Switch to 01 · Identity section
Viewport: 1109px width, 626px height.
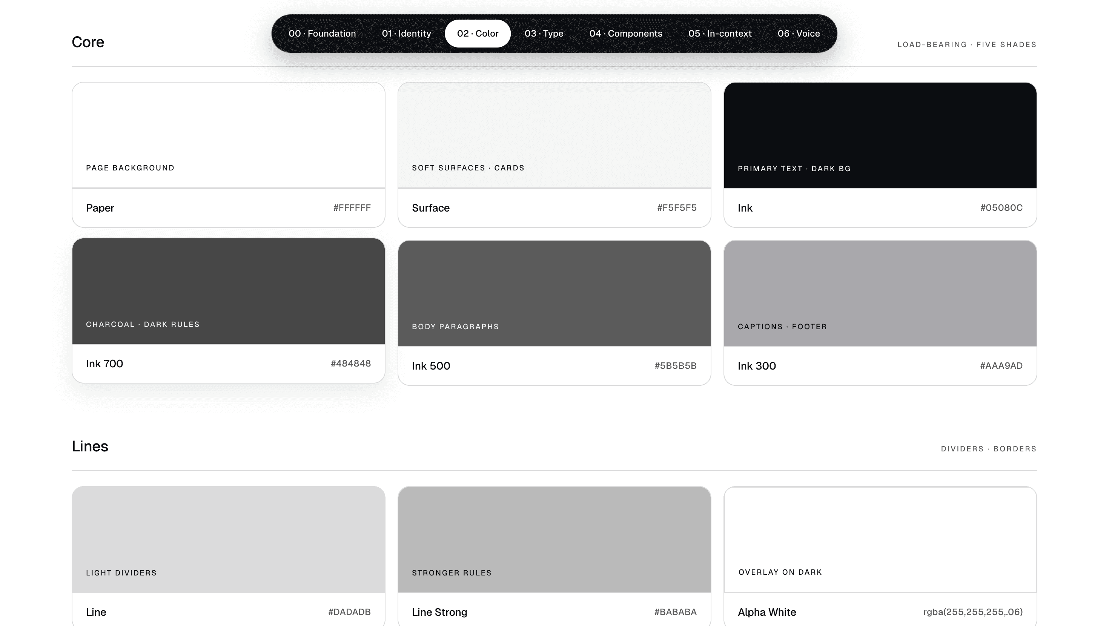point(406,34)
